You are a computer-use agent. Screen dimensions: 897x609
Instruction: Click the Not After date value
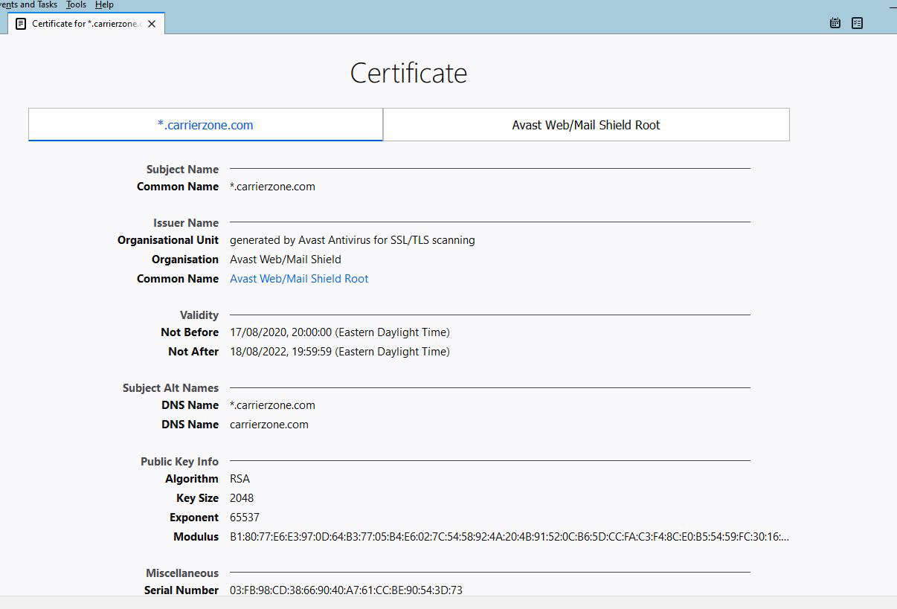(339, 352)
